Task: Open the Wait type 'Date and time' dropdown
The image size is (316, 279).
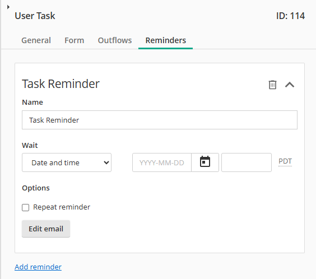Action: [x=67, y=162]
